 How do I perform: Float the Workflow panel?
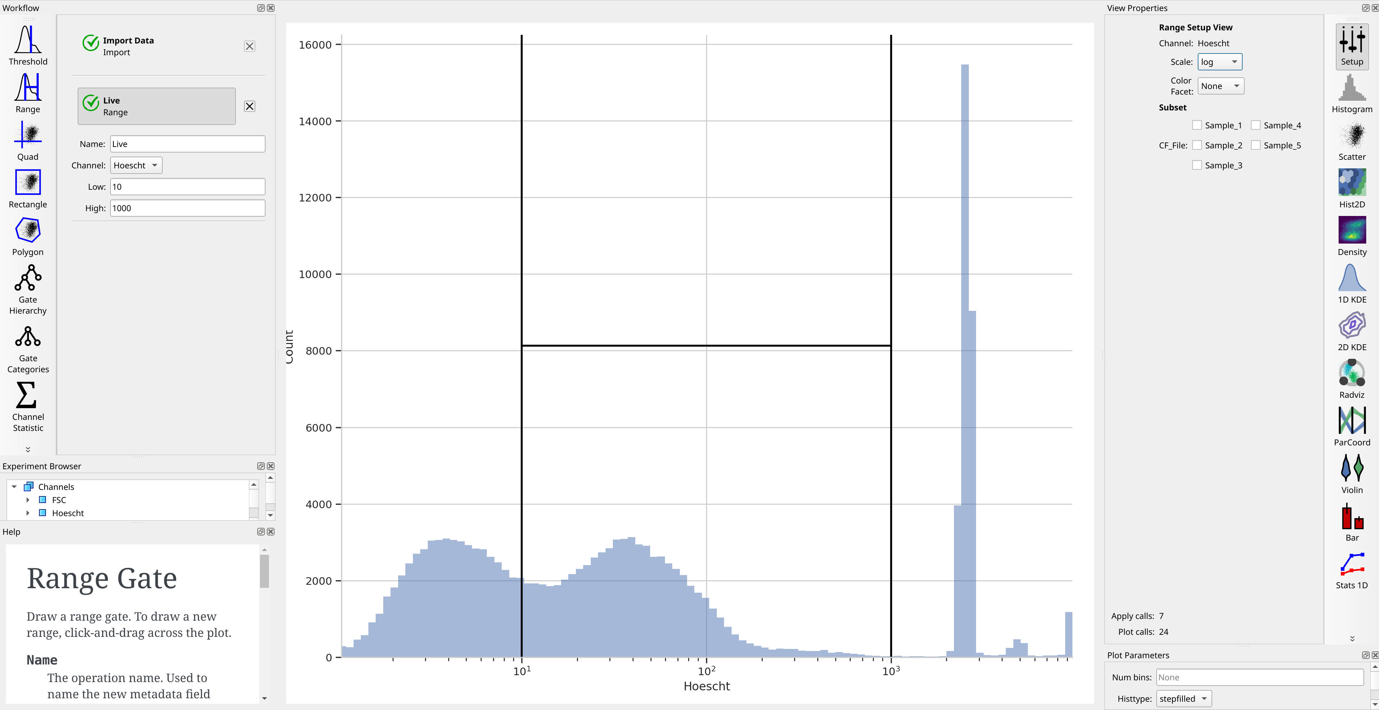pos(261,8)
